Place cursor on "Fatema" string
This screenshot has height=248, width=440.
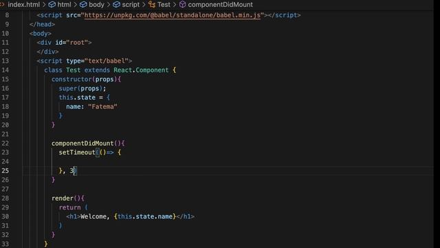[x=102, y=107]
